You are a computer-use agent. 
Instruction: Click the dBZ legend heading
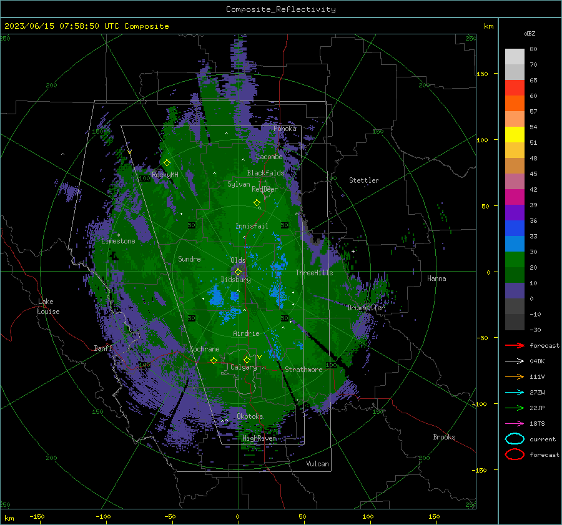(530, 33)
